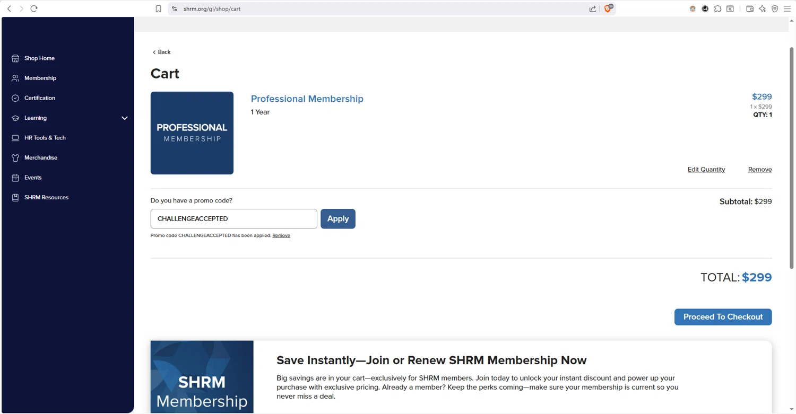Image resolution: width=796 pixels, height=414 pixels.
Task: Open the Brave VPN shield icon
Action: [x=775, y=8]
